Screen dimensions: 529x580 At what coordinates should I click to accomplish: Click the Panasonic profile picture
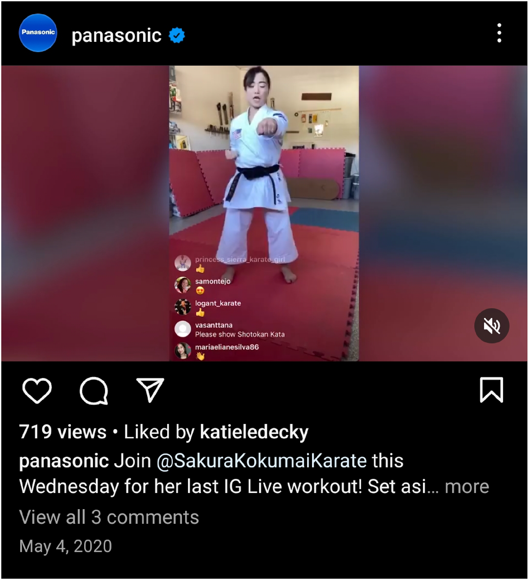[x=38, y=33]
